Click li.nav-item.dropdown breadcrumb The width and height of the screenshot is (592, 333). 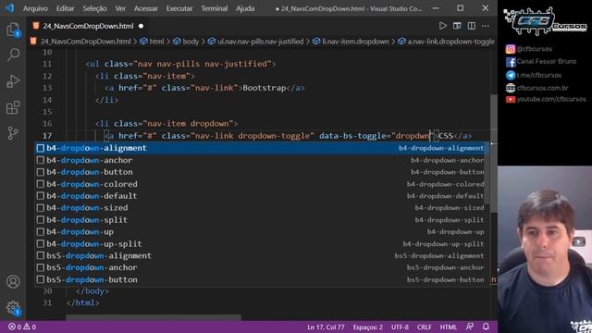click(x=351, y=42)
